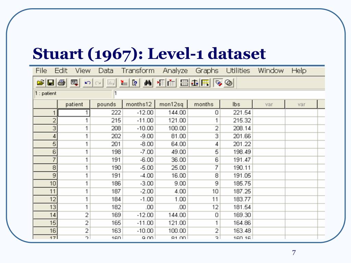Open the Variables info icon with question mark

tap(134, 83)
